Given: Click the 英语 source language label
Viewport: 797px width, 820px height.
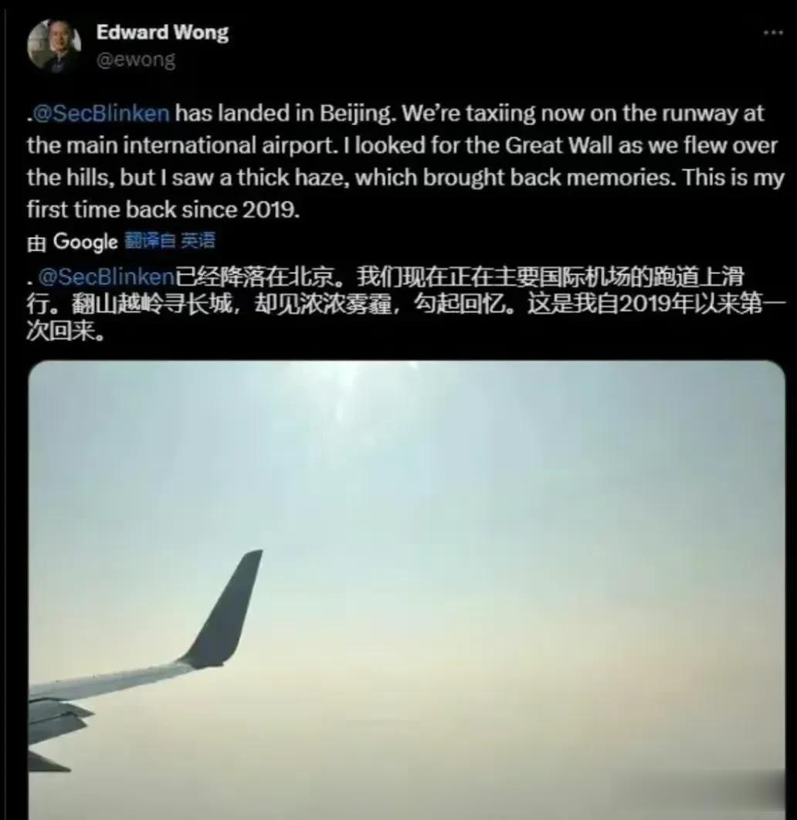Looking at the screenshot, I should [198, 241].
